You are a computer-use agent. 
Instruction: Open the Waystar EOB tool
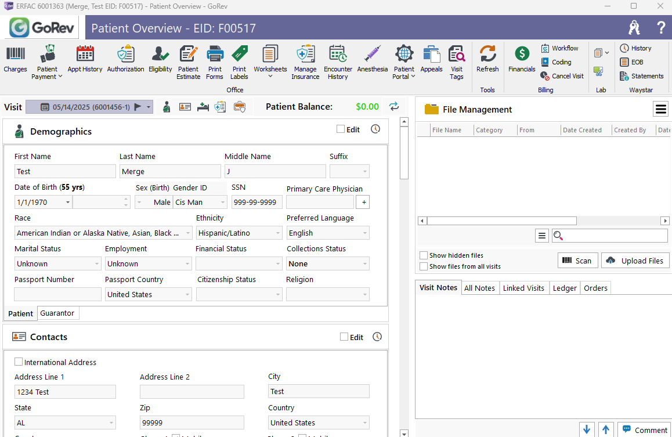pyautogui.click(x=632, y=62)
